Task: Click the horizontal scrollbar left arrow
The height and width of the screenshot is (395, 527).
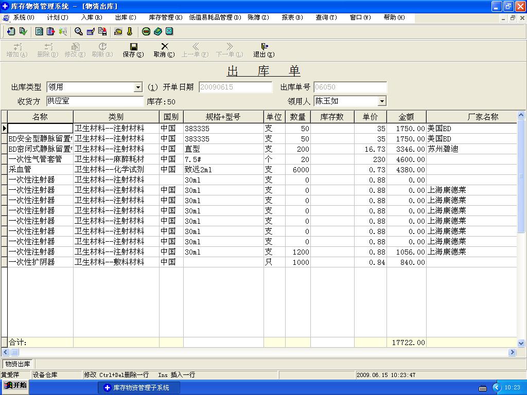Action: [5, 352]
